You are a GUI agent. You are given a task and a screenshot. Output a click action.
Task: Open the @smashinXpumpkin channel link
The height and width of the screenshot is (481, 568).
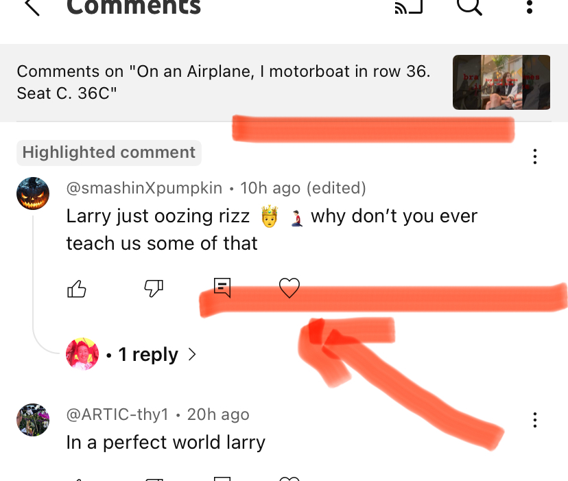(x=144, y=187)
